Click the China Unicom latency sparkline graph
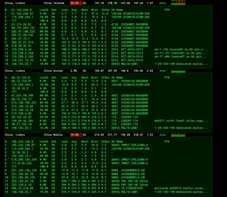The height and width of the screenshot is (197, 227). 178,71
